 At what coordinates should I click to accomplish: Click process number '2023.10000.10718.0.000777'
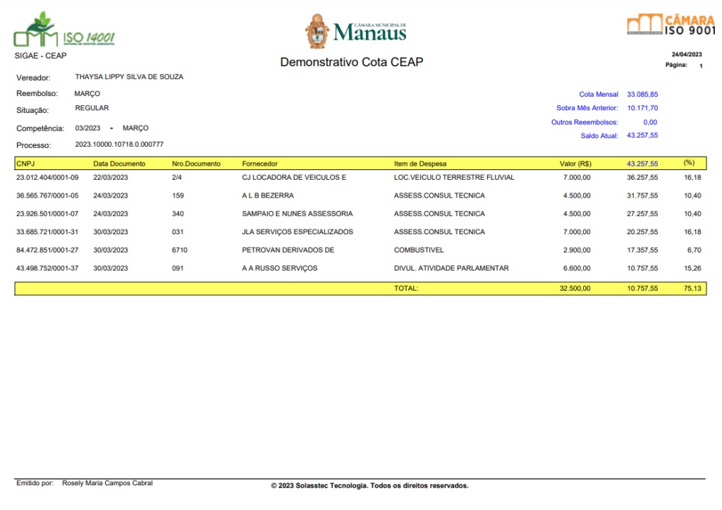[x=119, y=144]
